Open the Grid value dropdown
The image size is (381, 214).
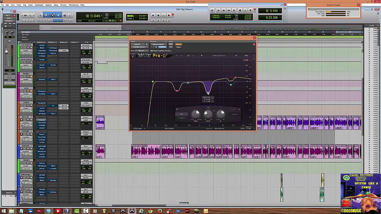[x=146, y=16]
